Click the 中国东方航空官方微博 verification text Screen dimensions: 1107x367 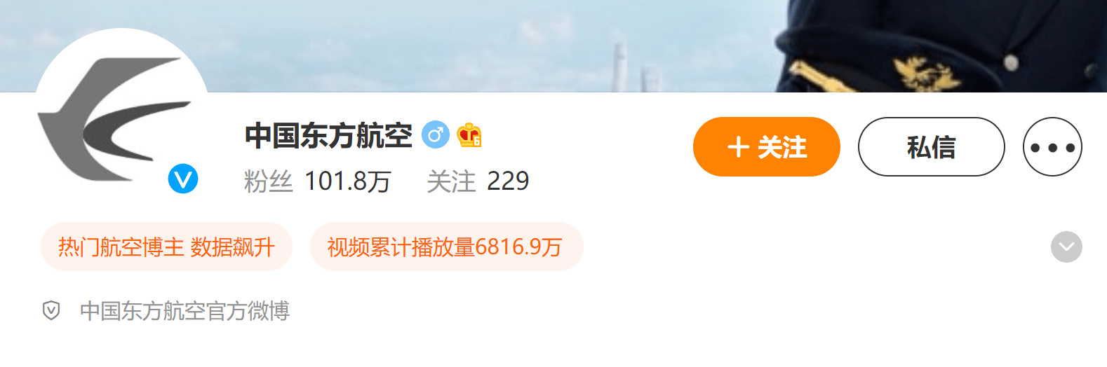point(184,310)
